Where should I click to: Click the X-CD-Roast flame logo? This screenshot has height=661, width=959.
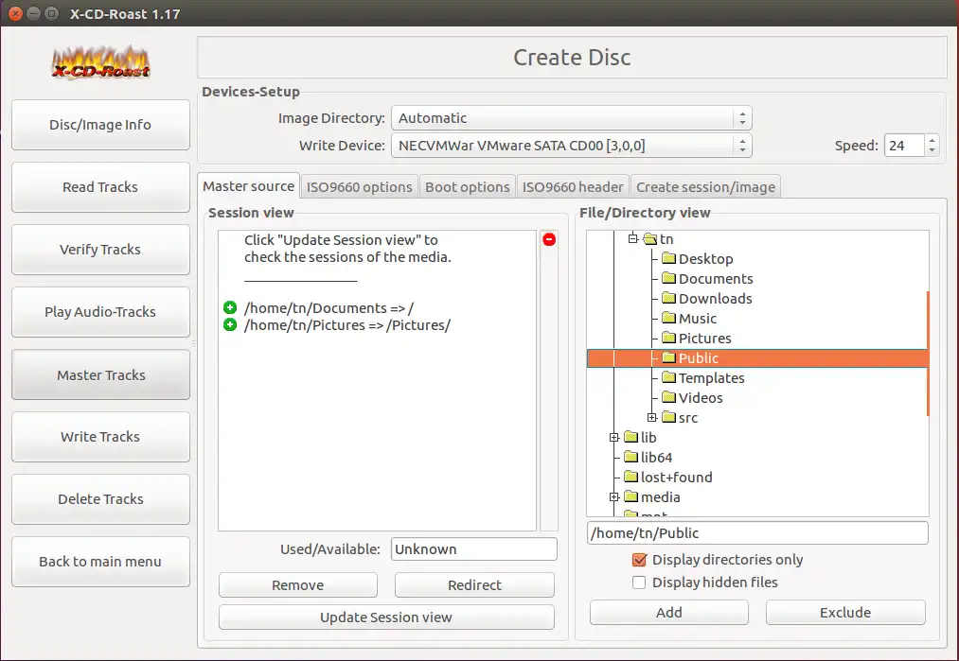[101, 63]
